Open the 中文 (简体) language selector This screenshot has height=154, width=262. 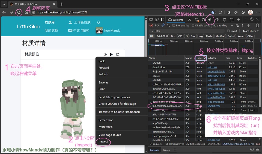pyautogui.click(x=79, y=31)
